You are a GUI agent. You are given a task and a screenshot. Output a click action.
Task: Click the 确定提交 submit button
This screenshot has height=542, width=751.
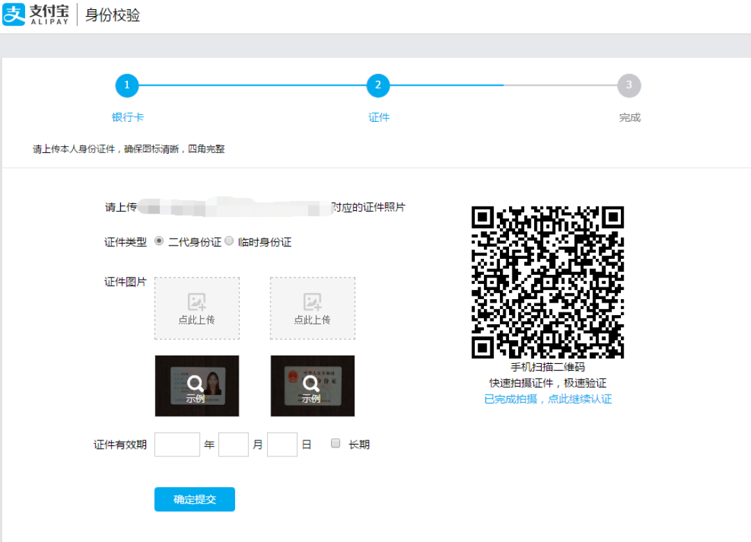(195, 500)
